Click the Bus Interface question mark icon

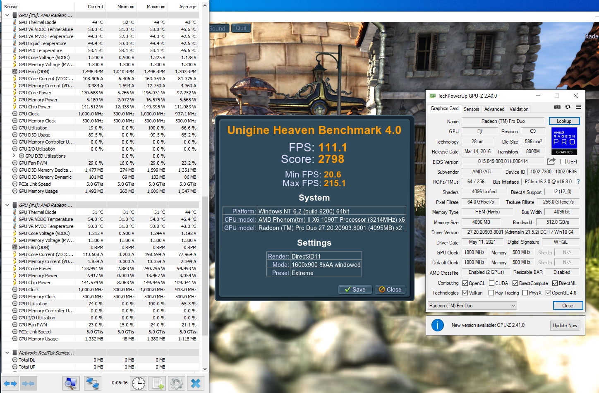pyautogui.click(x=578, y=182)
